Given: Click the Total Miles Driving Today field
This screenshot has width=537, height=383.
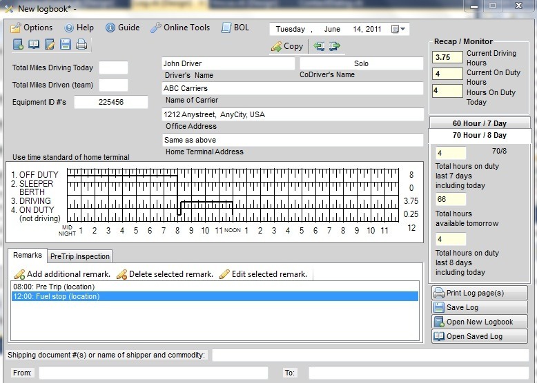Looking at the screenshot, I should [x=113, y=68].
